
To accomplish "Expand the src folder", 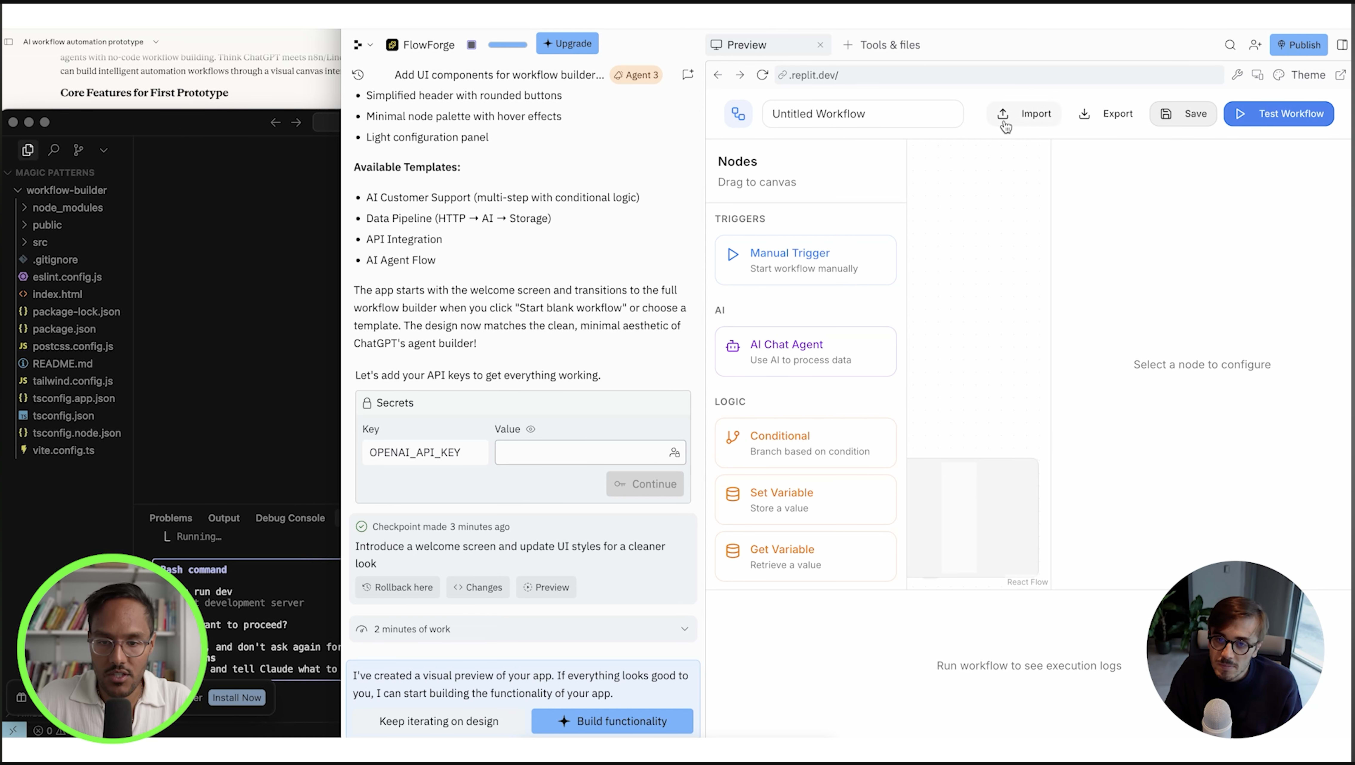I will click(x=40, y=242).
